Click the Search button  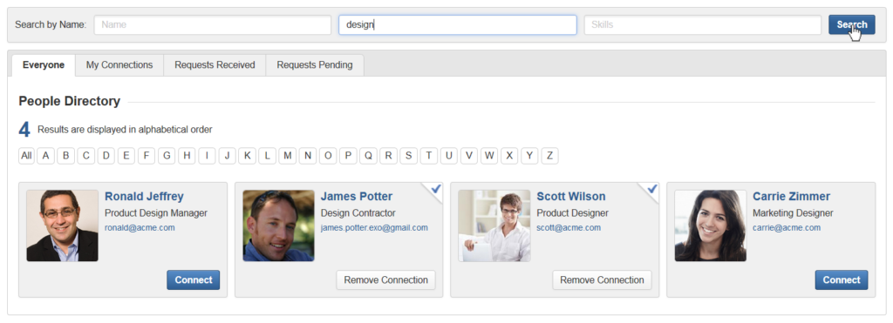click(851, 24)
